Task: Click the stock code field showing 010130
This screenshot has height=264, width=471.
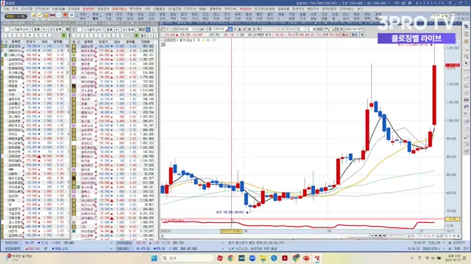Action: tap(185, 29)
